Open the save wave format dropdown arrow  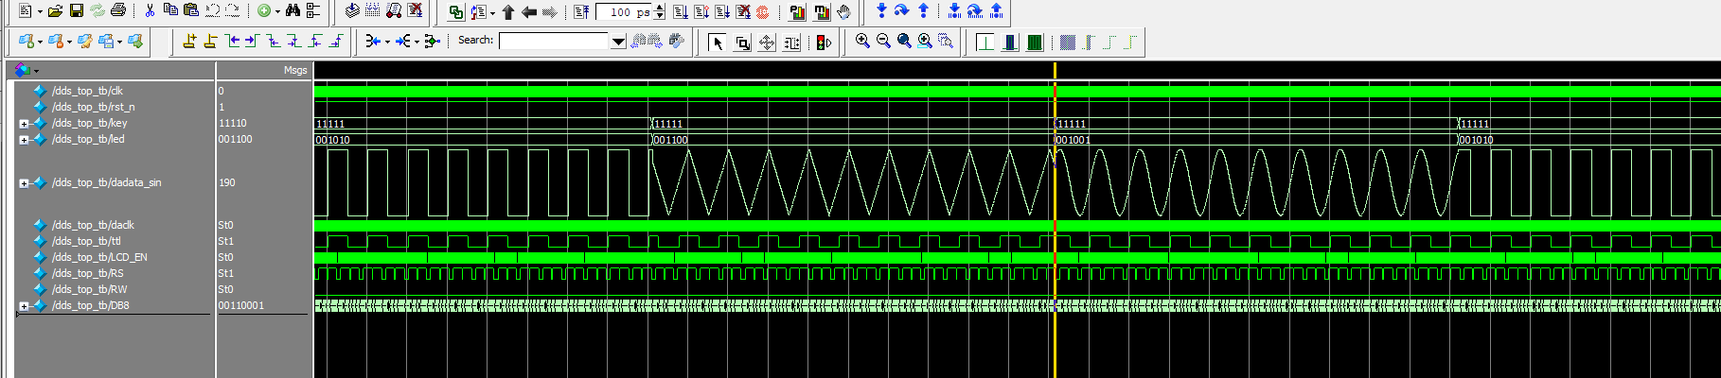click(x=119, y=42)
